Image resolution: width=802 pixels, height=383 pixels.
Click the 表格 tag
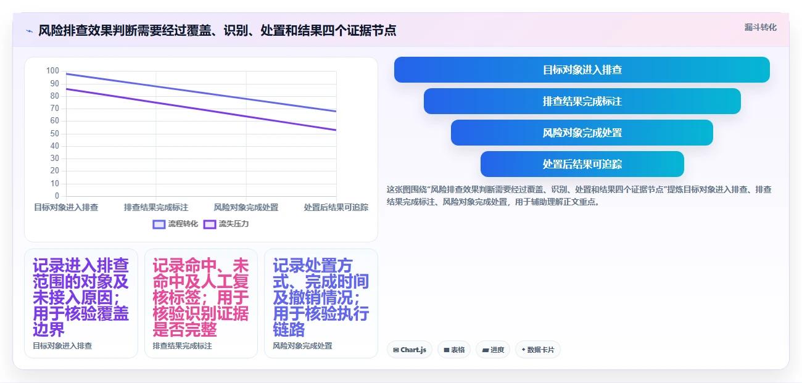(454, 350)
